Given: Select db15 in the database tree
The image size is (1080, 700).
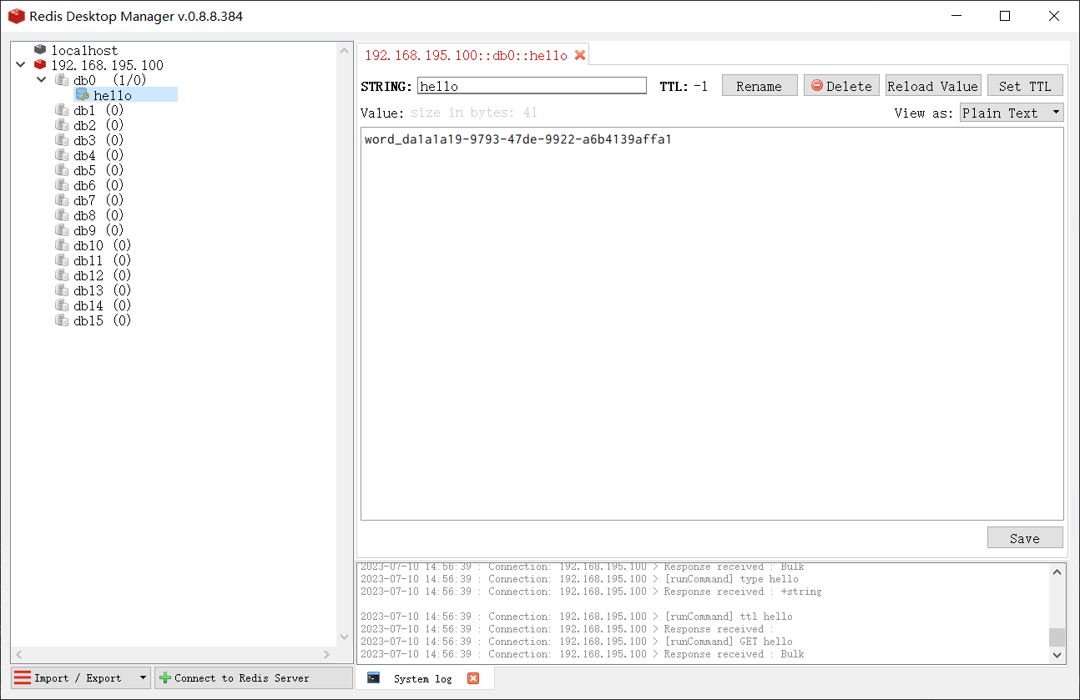Looking at the screenshot, I should pos(88,320).
